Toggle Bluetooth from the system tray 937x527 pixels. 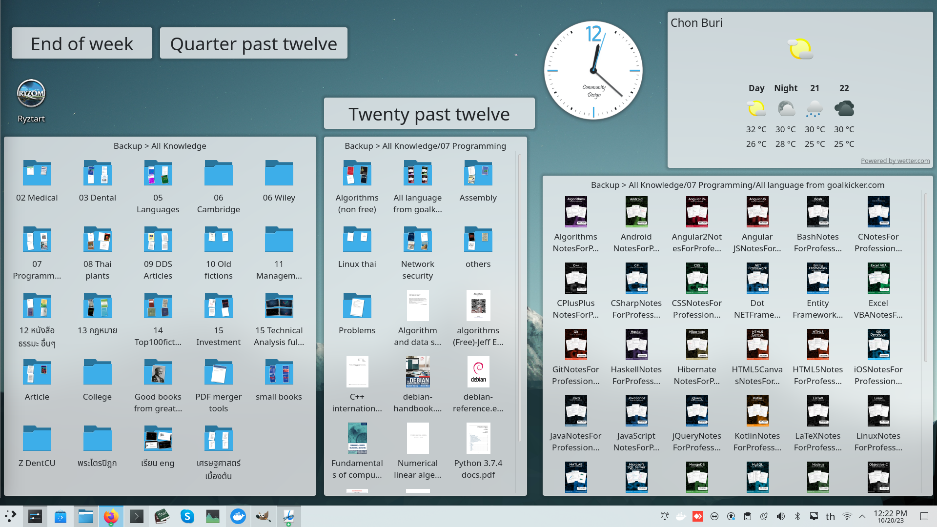[x=797, y=516]
